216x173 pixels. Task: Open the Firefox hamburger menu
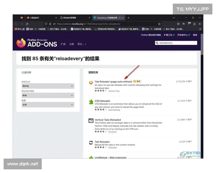click(199, 24)
